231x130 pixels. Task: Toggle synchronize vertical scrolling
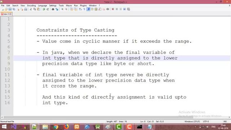pos(71,9)
